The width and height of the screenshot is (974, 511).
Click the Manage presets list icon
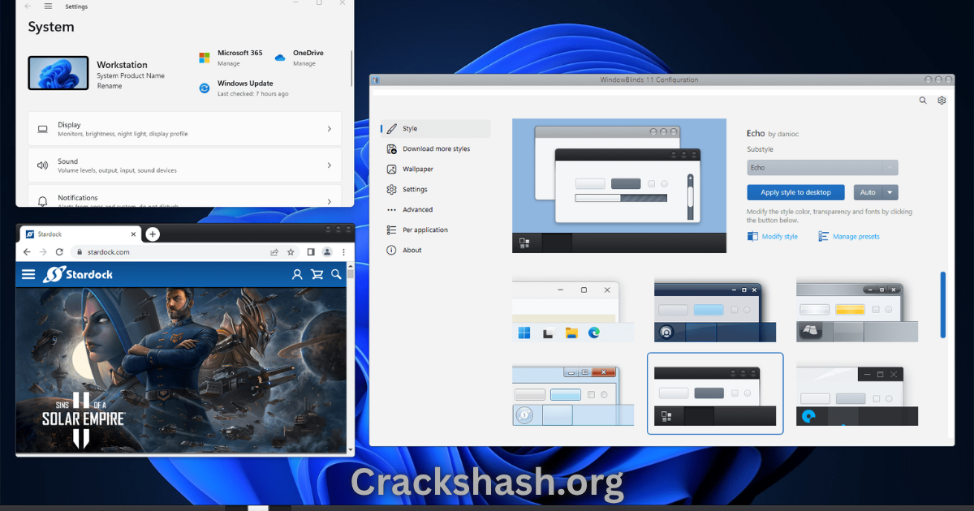pos(824,237)
